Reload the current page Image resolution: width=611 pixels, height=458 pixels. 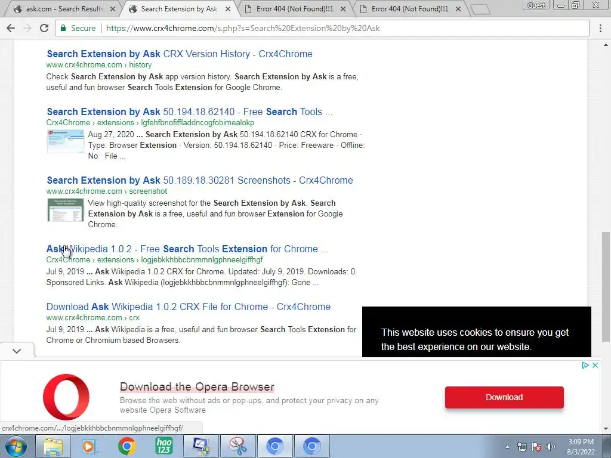(x=44, y=28)
